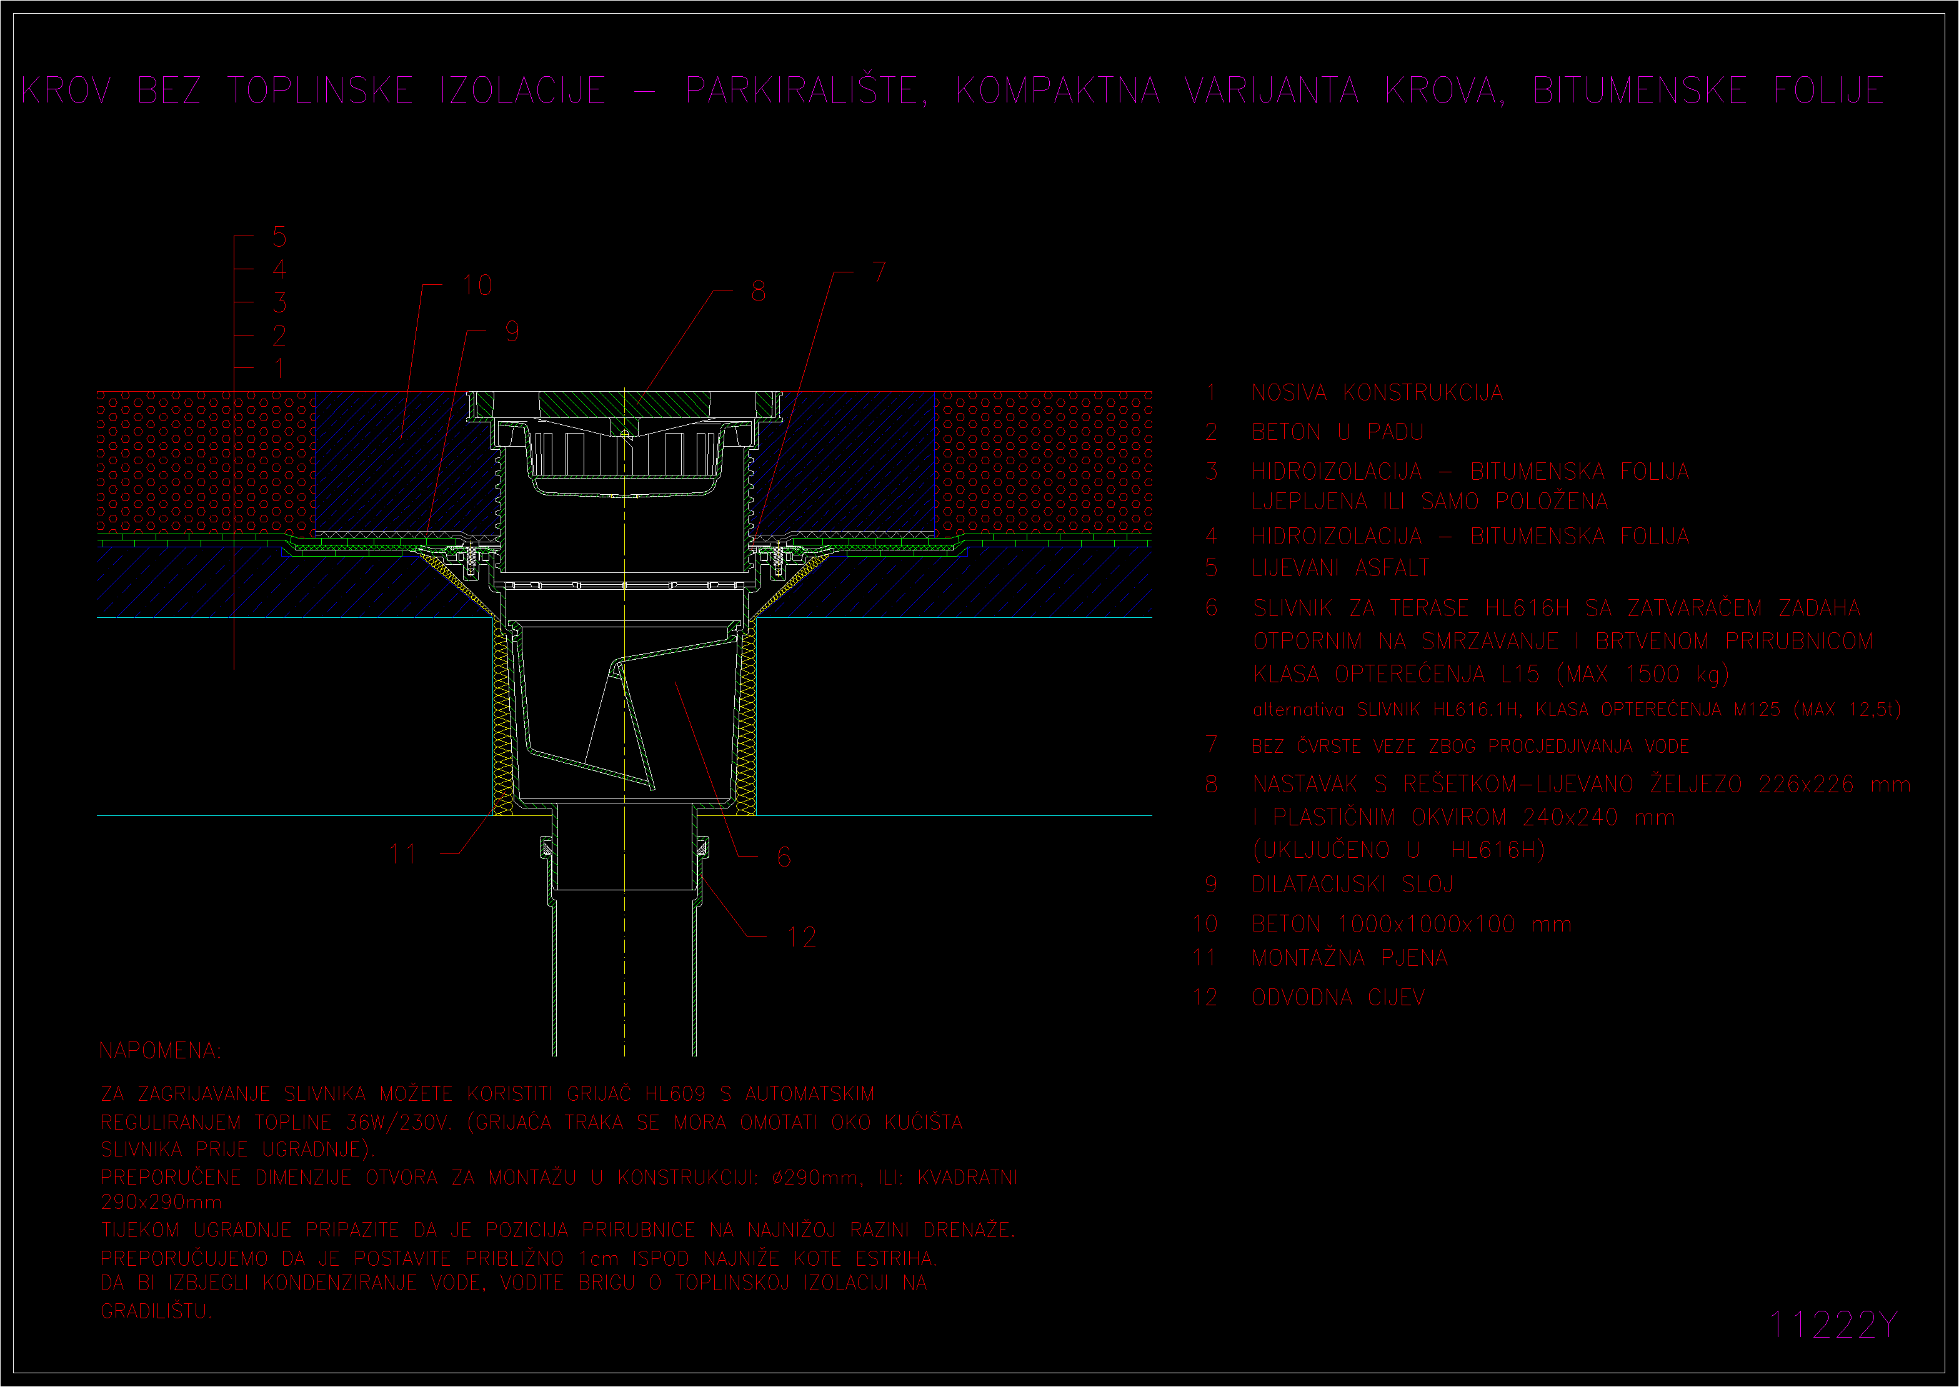Click text 'KLASA OPTEREĆENJA L15 (MAX 1500 kg)'
The width and height of the screenshot is (1959, 1387).
click(x=1491, y=675)
